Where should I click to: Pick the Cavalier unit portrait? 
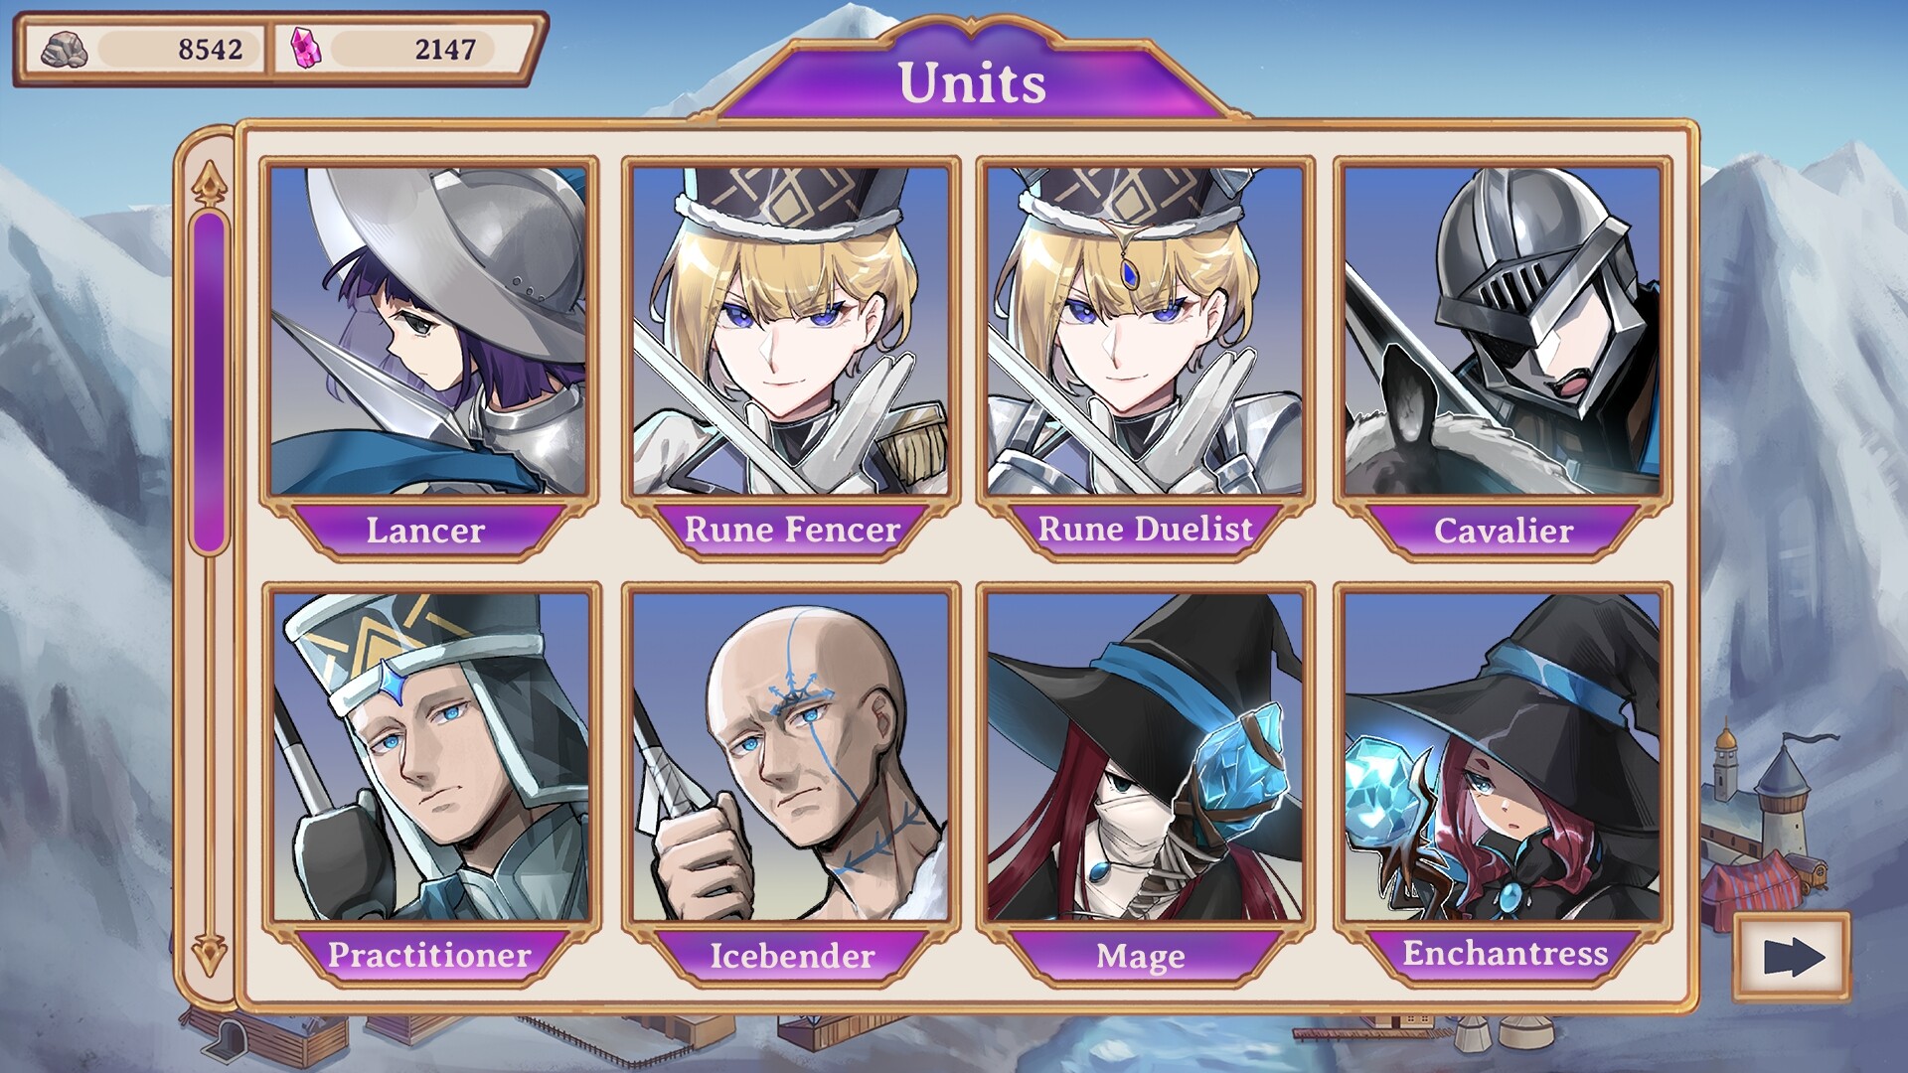(x=1503, y=331)
